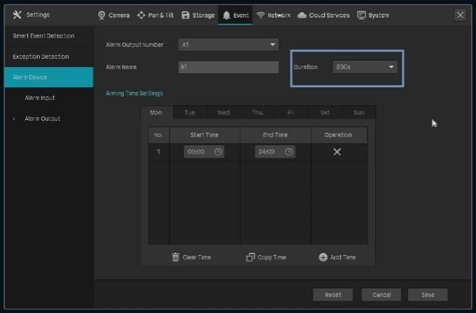Click the clock icon in Start Time field
This screenshot has width=476, height=313.
(218, 152)
